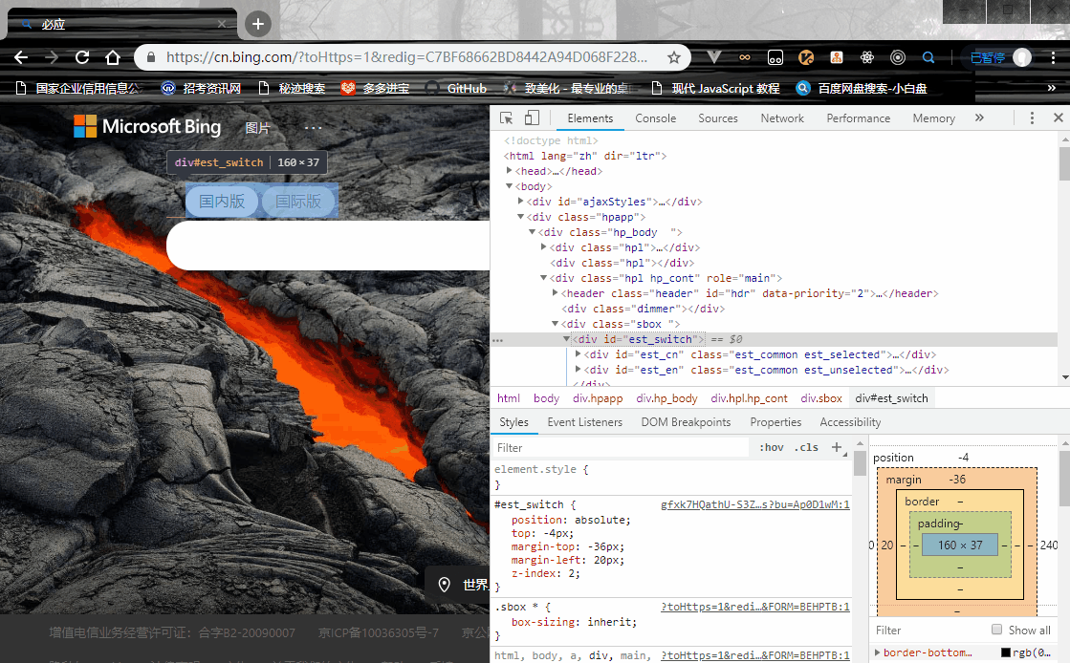This screenshot has width=1070, height=663.
Task: Bookmark this page with the star icon
Action: click(673, 57)
